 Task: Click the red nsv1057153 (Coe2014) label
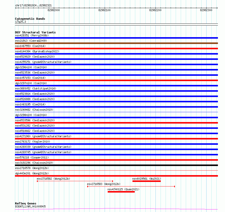(30, 78)
